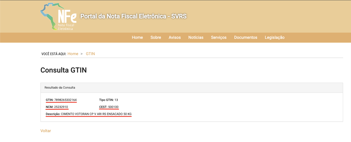Click the 'Consulta GTIN' heading
The width and height of the screenshot is (351, 142).
pos(64,70)
